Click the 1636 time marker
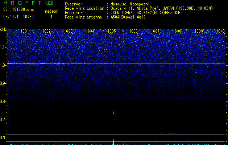 [x=133, y=31]
